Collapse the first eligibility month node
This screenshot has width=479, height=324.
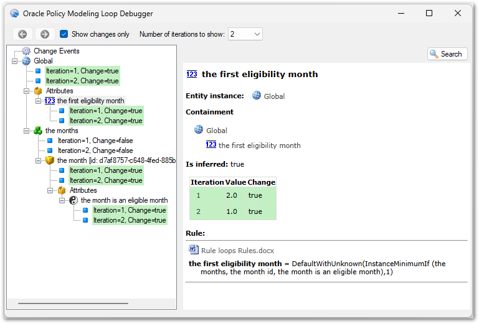[38, 101]
